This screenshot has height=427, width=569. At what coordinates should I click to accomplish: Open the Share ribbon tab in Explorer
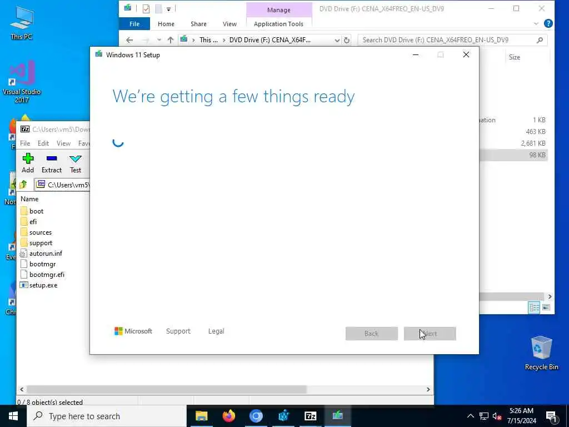(x=198, y=24)
